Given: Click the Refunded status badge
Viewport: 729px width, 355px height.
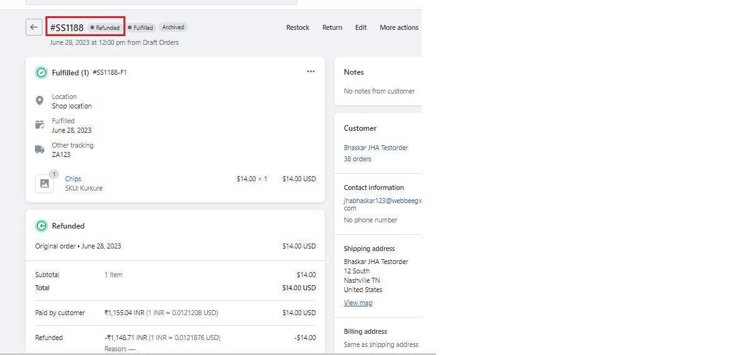Looking at the screenshot, I should pyautogui.click(x=105, y=28).
